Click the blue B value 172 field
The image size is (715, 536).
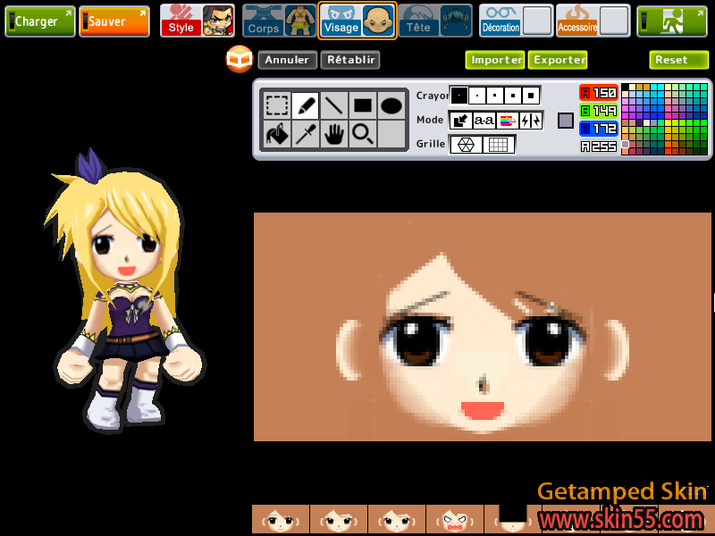(599, 129)
